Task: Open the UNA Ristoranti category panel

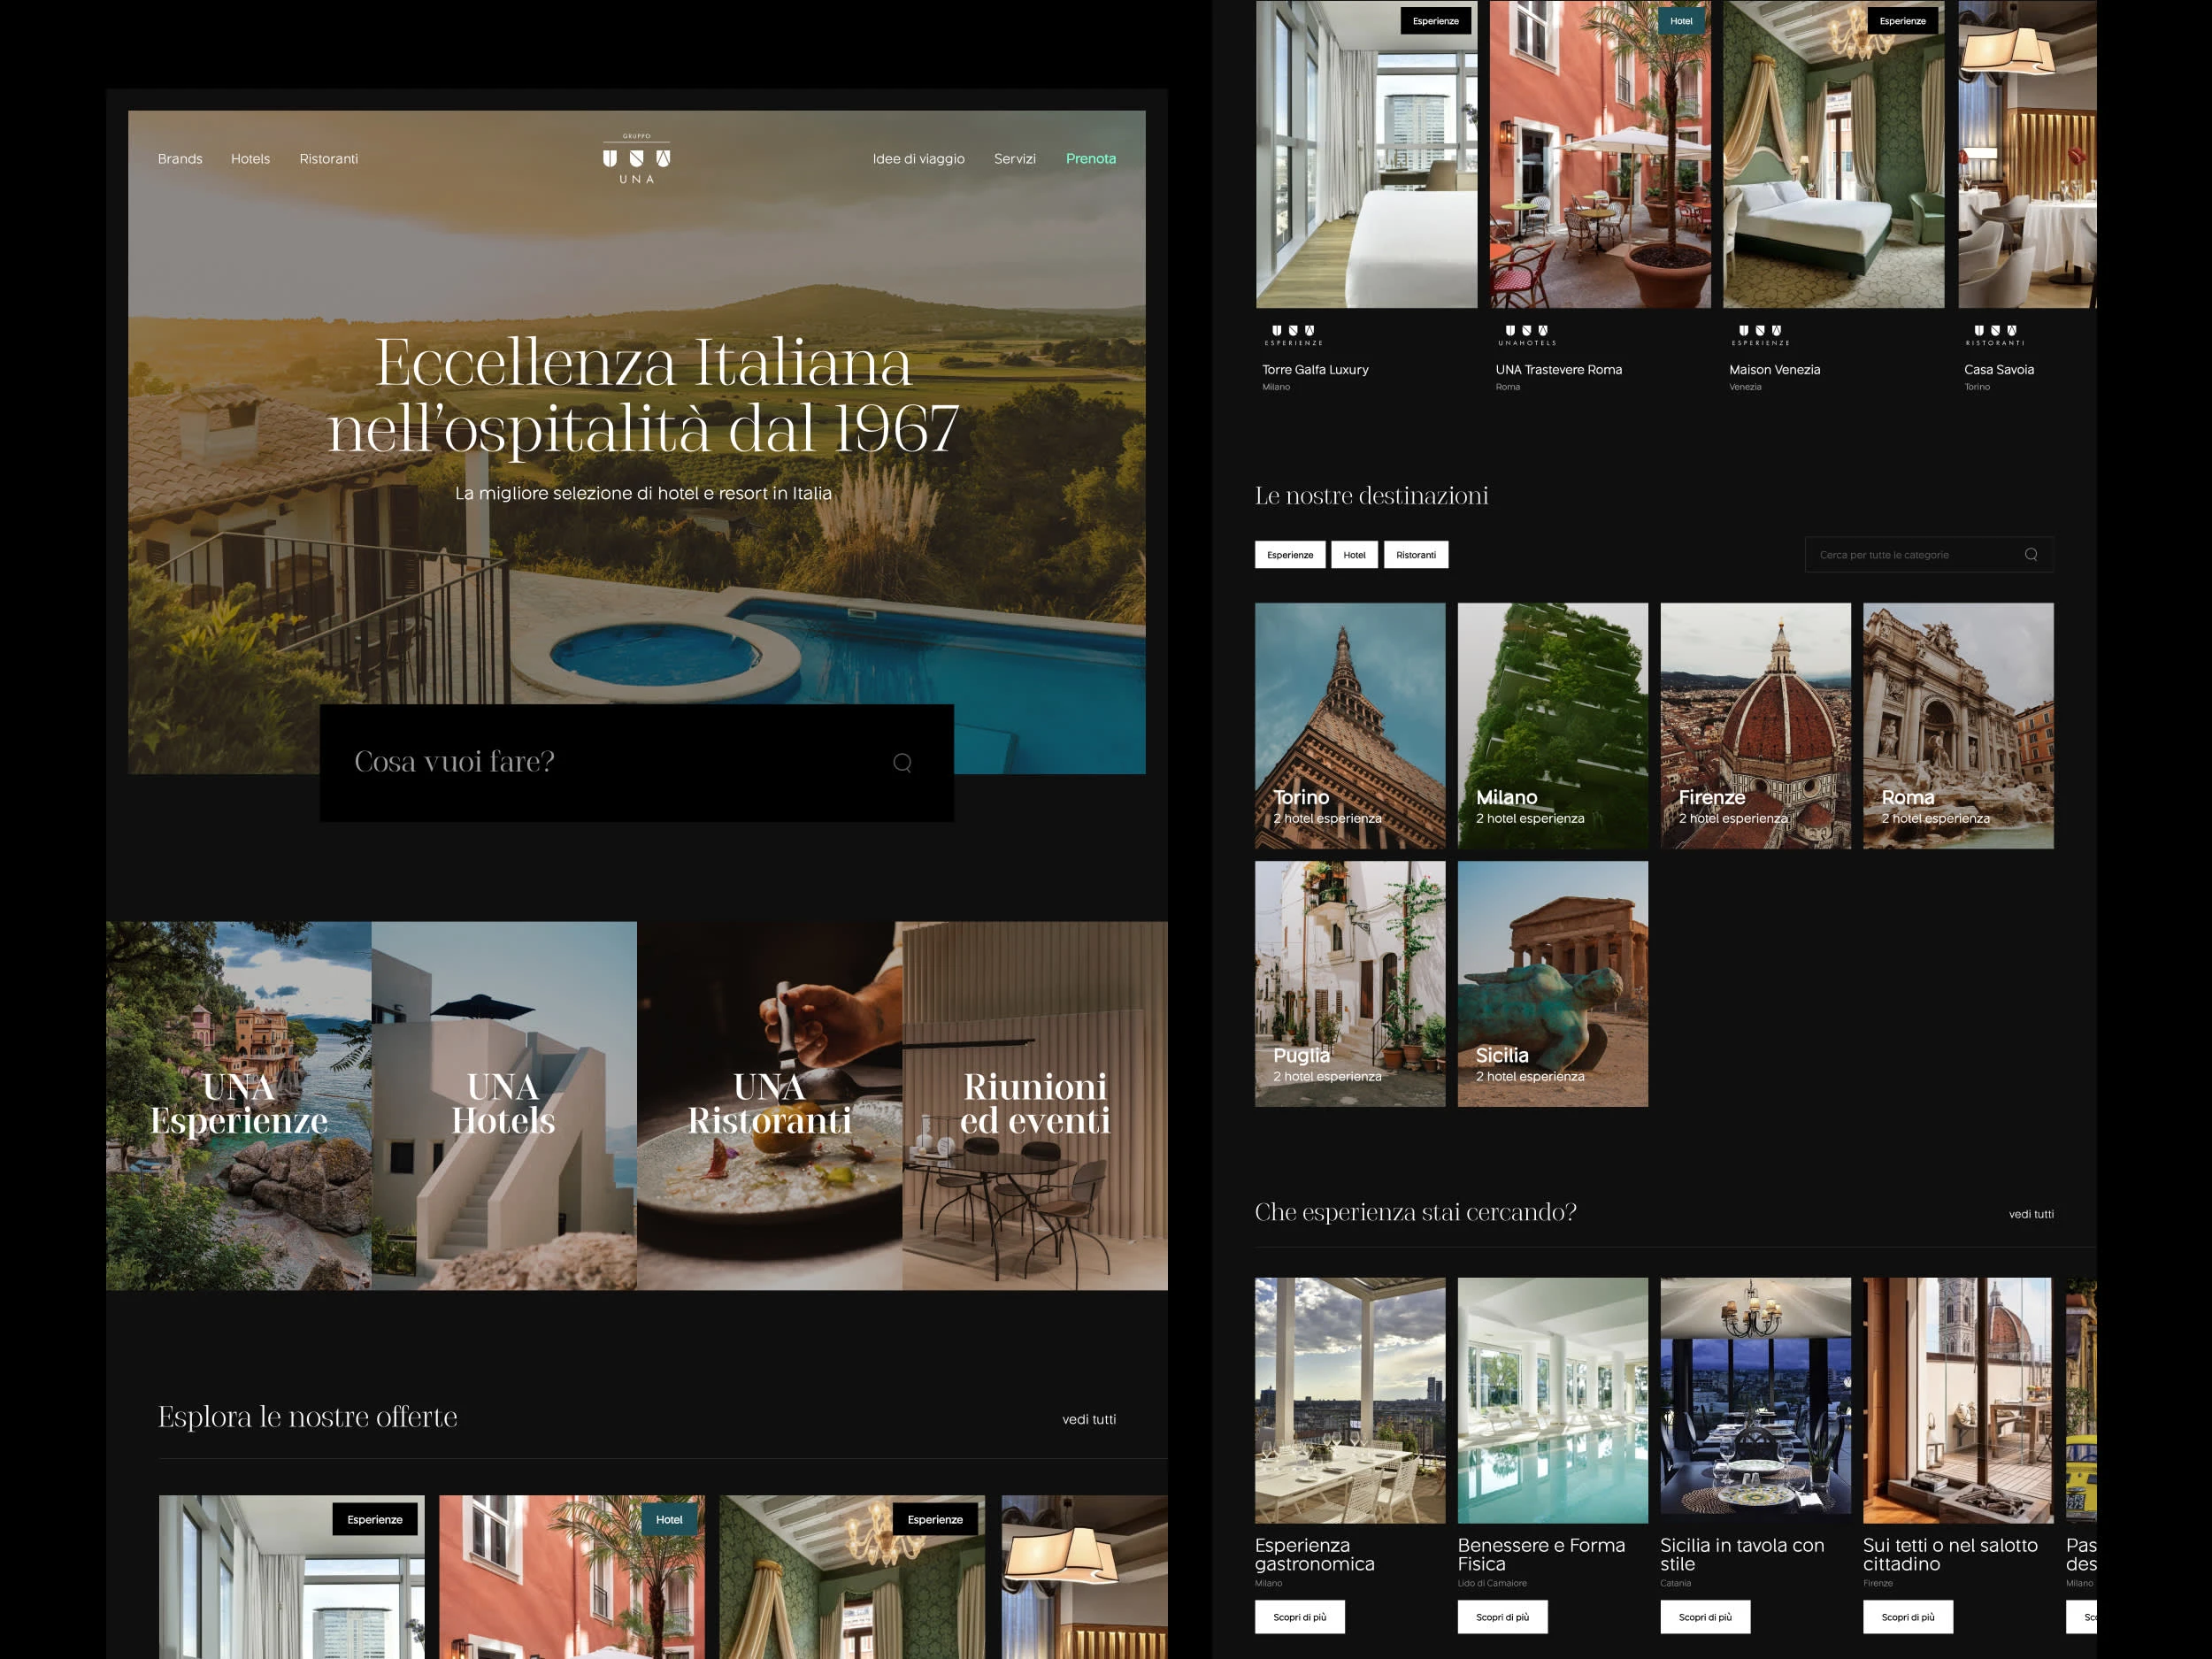Action: [769, 1105]
